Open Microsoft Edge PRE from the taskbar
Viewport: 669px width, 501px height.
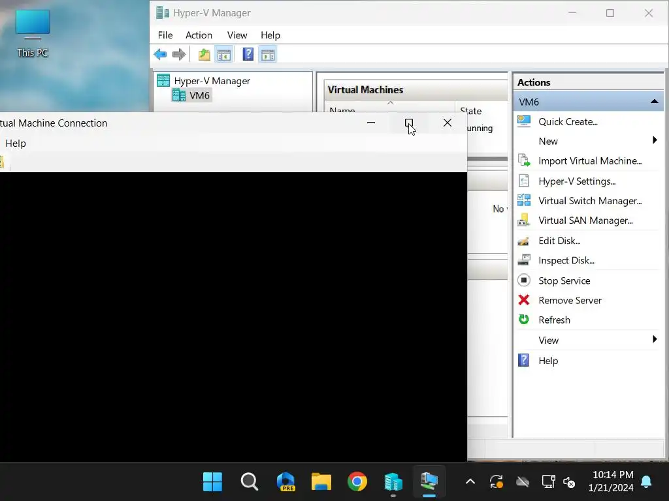[286, 482]
